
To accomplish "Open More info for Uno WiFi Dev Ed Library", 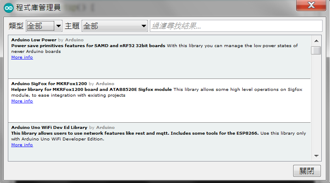I will click(22, 145).
